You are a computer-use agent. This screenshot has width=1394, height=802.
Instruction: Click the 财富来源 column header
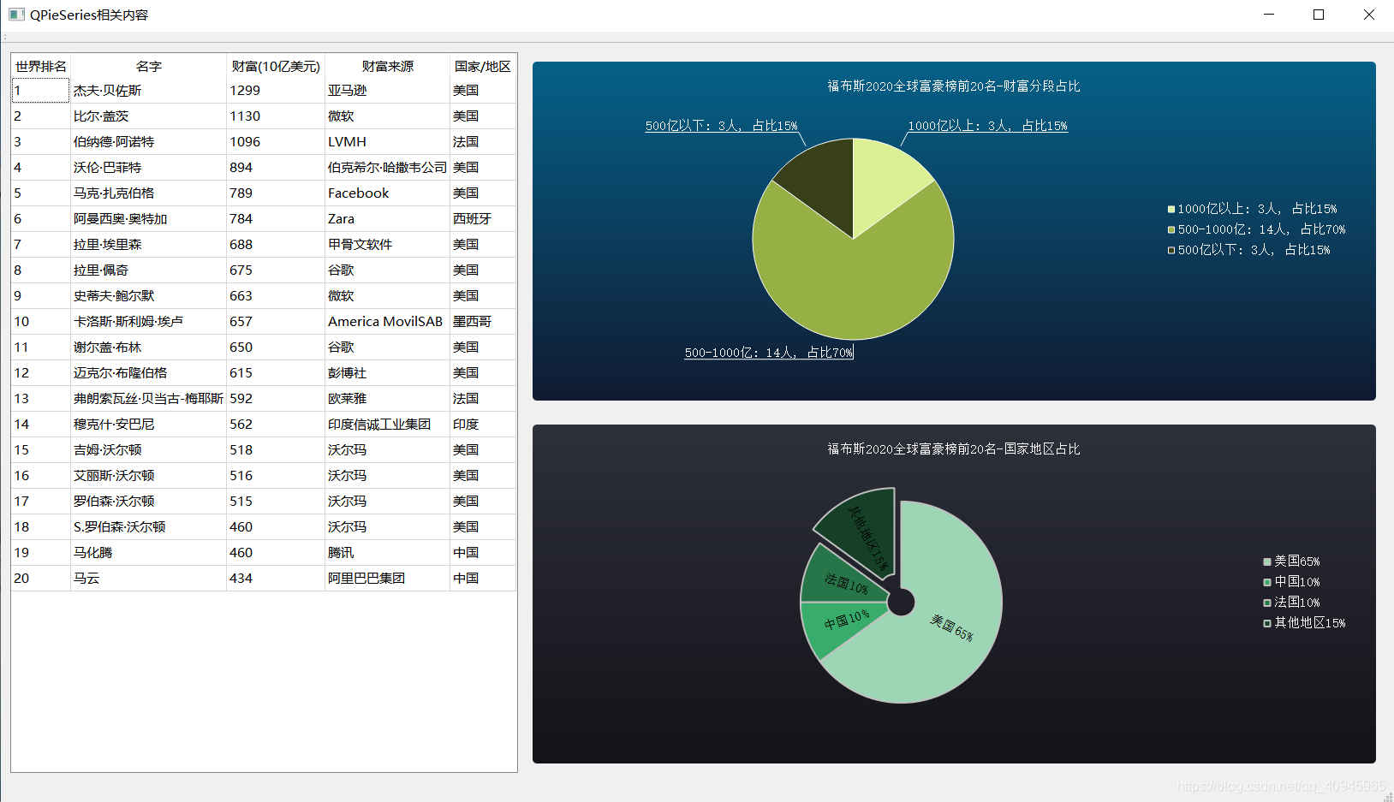(x=388, y=66)
